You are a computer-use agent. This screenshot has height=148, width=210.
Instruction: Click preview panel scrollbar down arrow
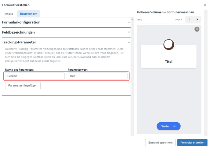tap(206, 134)
